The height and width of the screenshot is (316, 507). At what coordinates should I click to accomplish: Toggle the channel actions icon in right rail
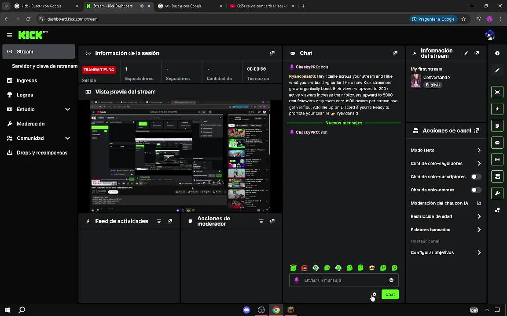(x=497, y=176)
